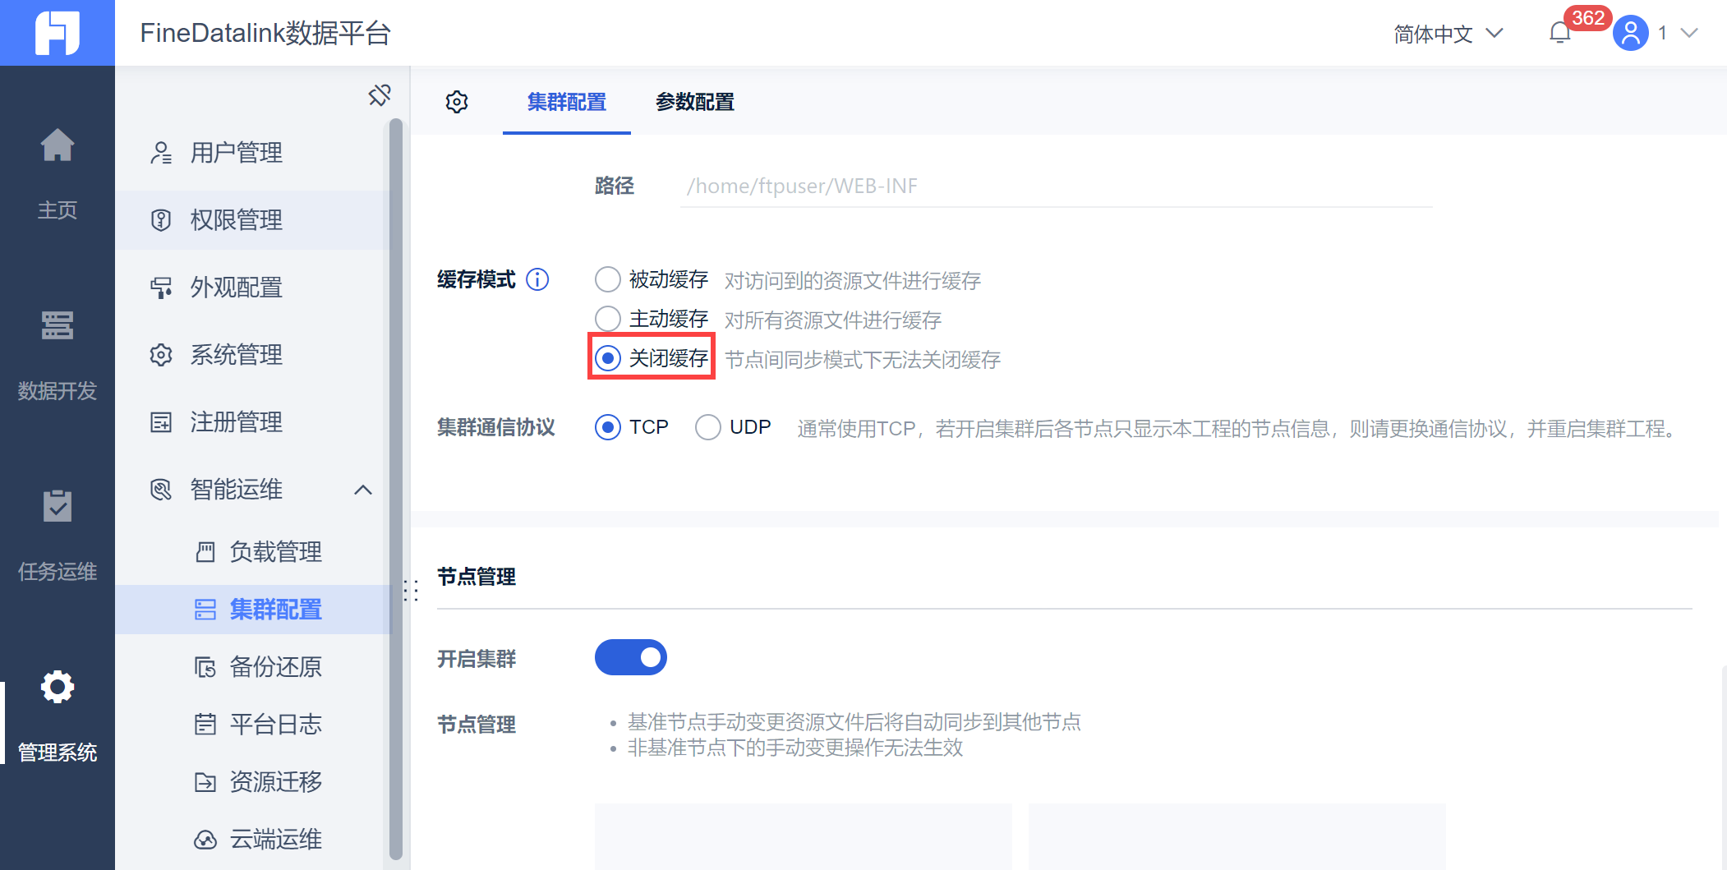1727x870 pixels.
Task: Click the home icon labeled 主页
Action: click(58, 146)
